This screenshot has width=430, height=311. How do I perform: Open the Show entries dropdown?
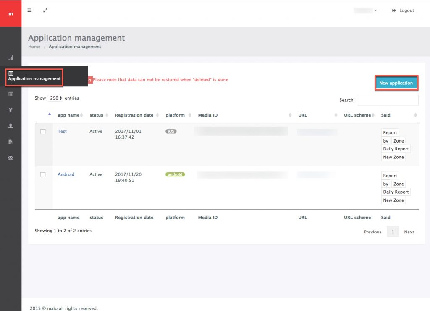(55, 98)
